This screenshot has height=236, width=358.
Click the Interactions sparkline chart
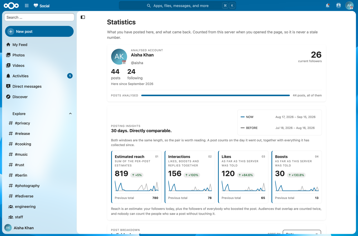[x=190, y=186]
